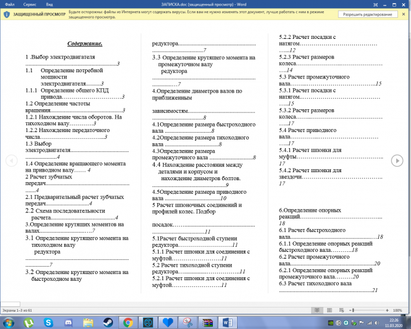411x329 pixels.
Task: Click entry 4.5 Определение размера приводного
Action: tap(199, 192)
